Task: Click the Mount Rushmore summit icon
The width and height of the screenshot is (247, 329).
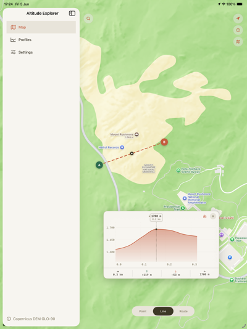Action: pos(136,134)
